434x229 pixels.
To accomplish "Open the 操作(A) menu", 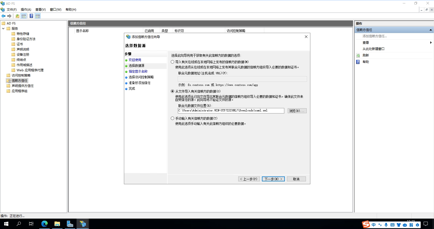I will coord(26,10).
